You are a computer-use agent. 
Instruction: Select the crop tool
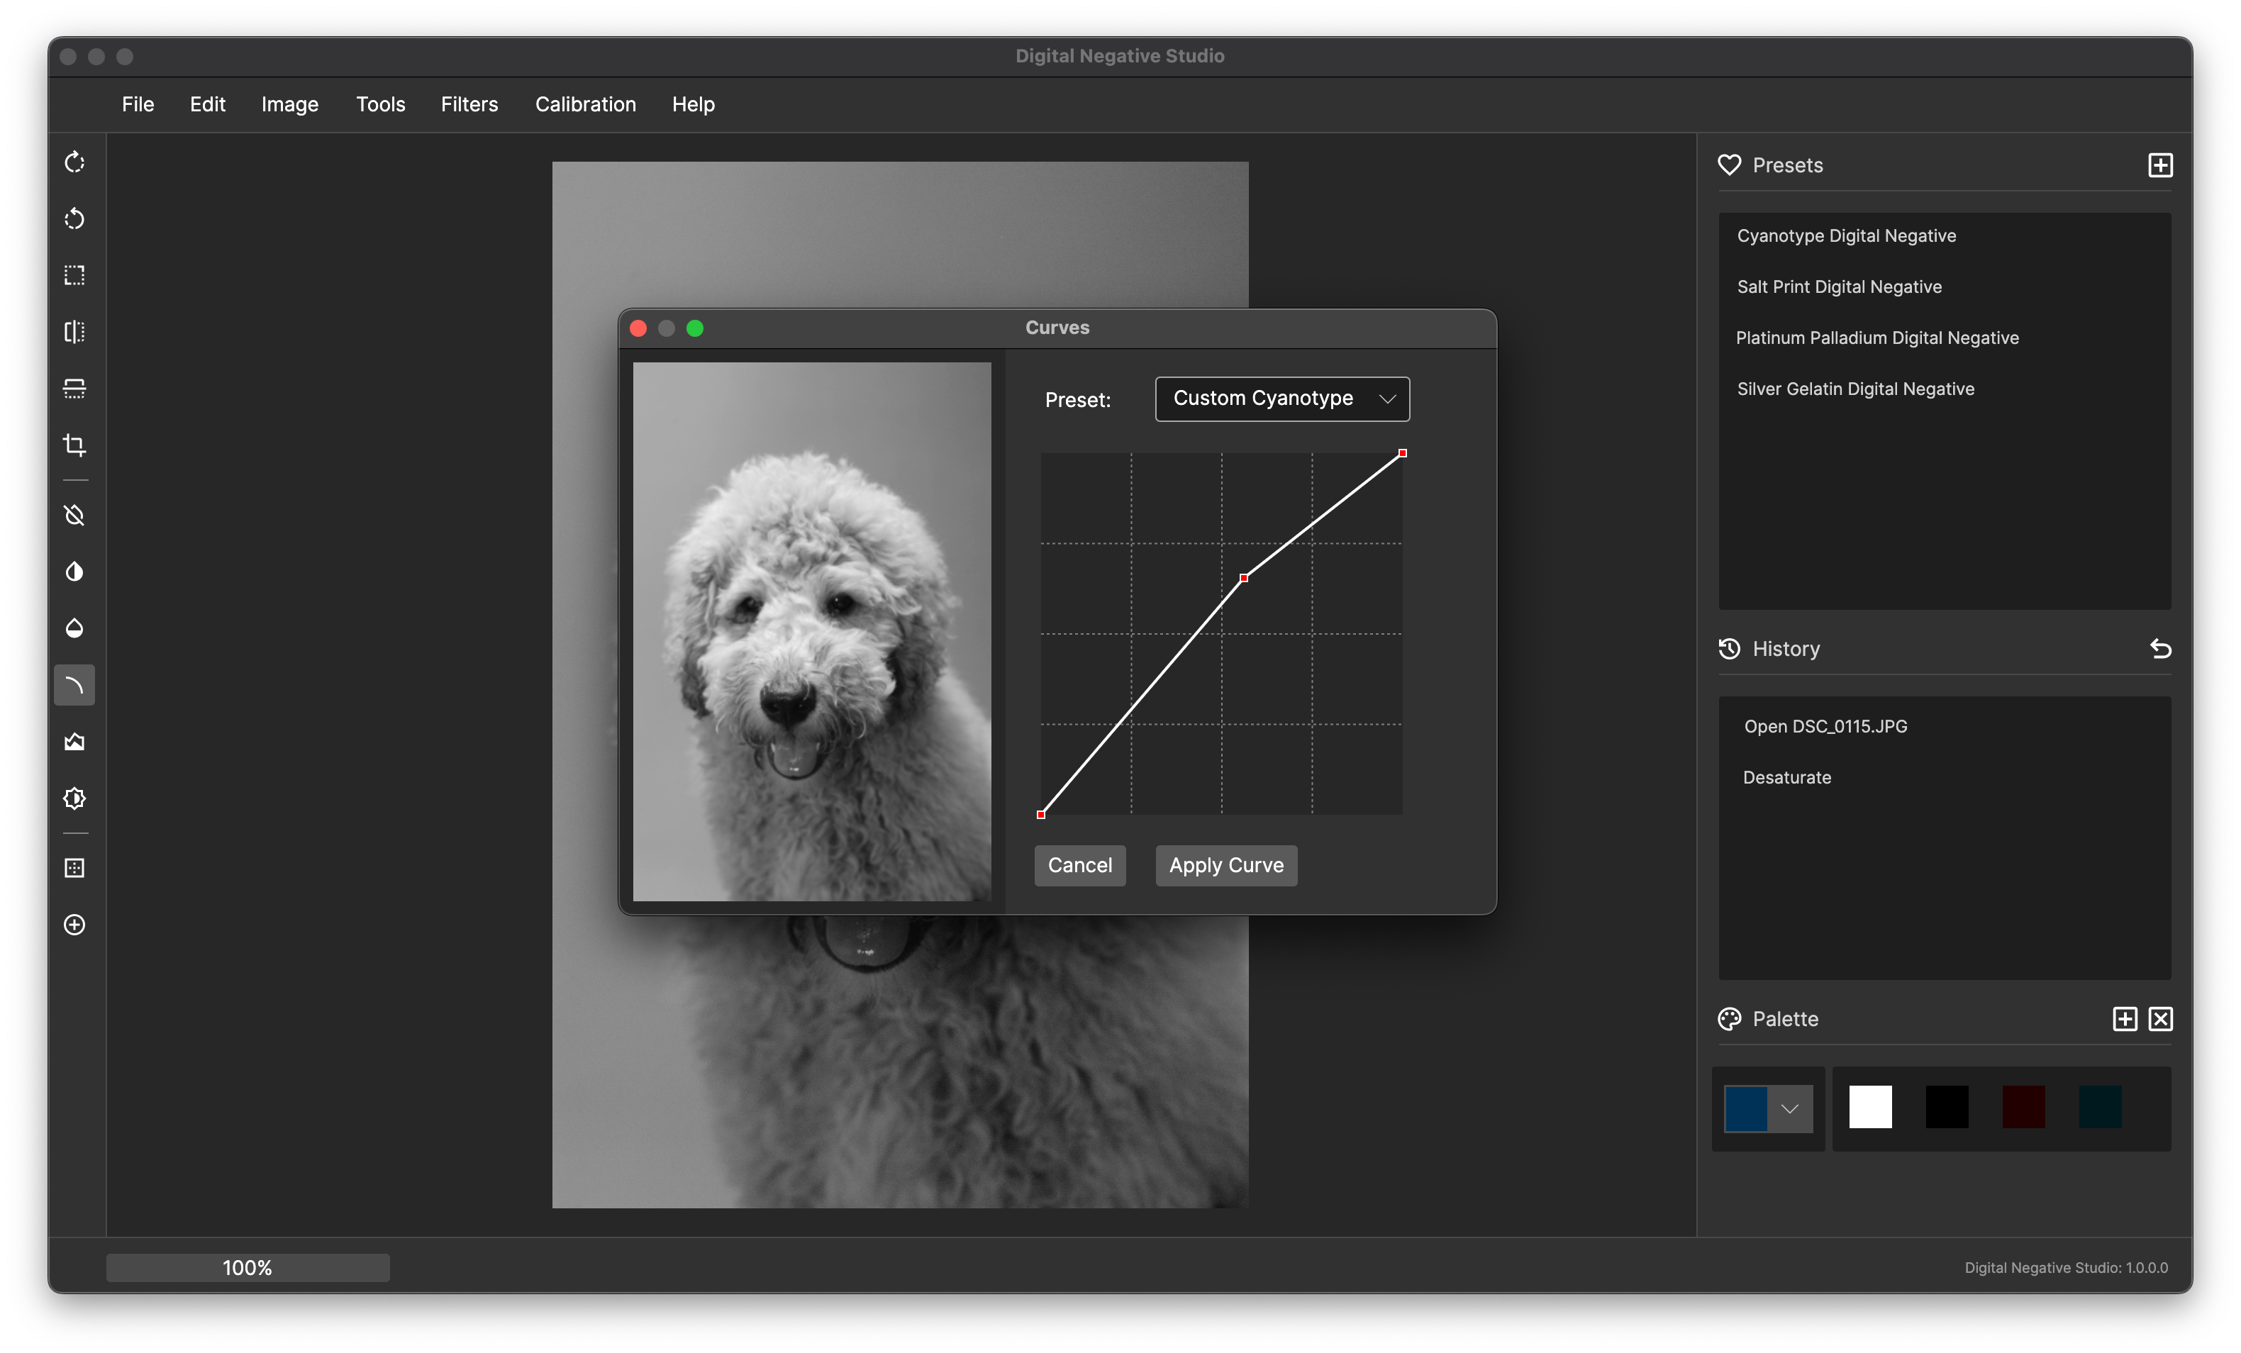click(74, 445)
